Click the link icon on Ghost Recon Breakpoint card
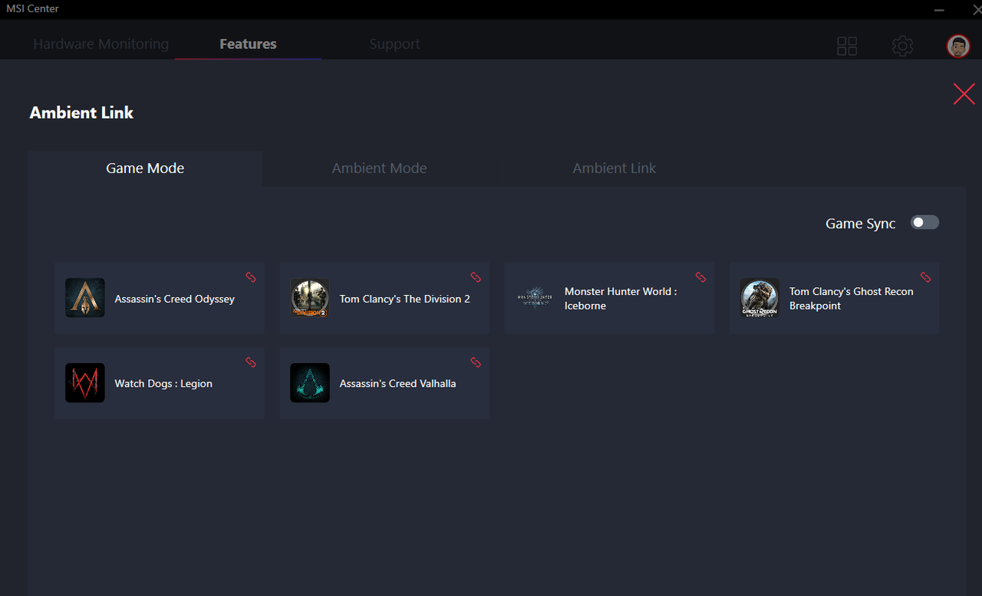982x596 pixels. (925, 277)
